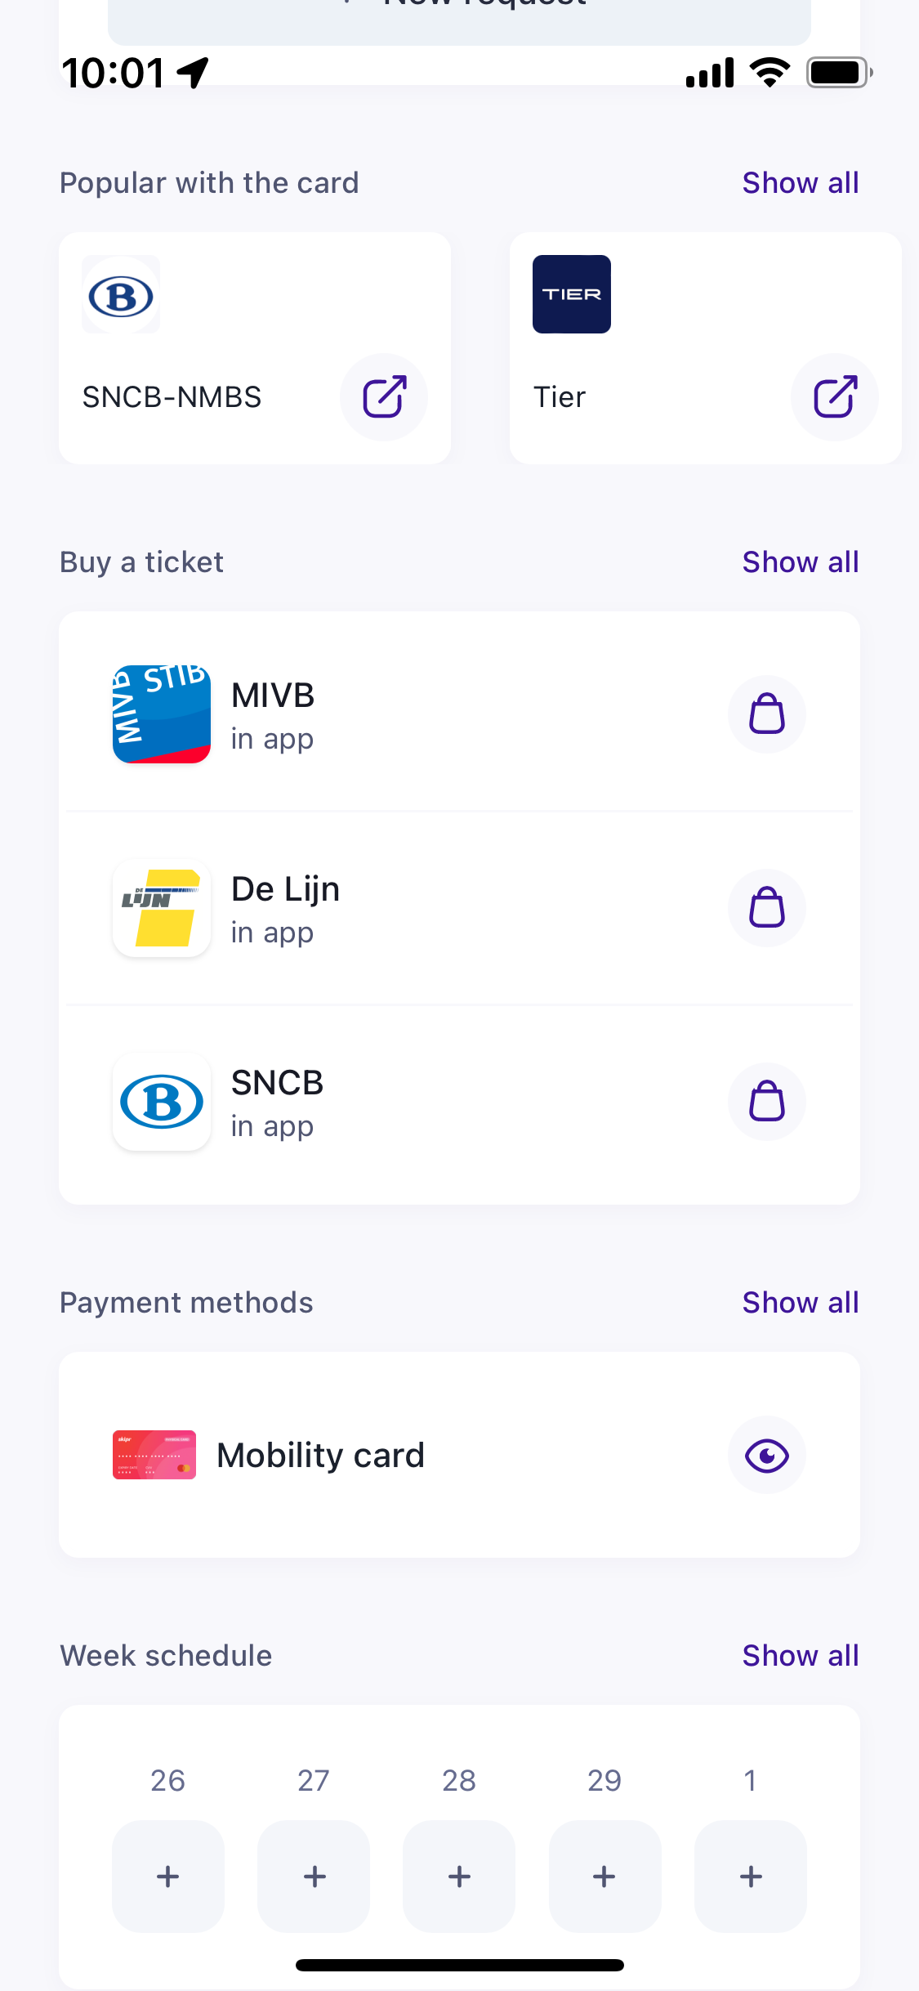Add schedule entry for day 28
This screenshot has height=1991, width=919.
459,1876
